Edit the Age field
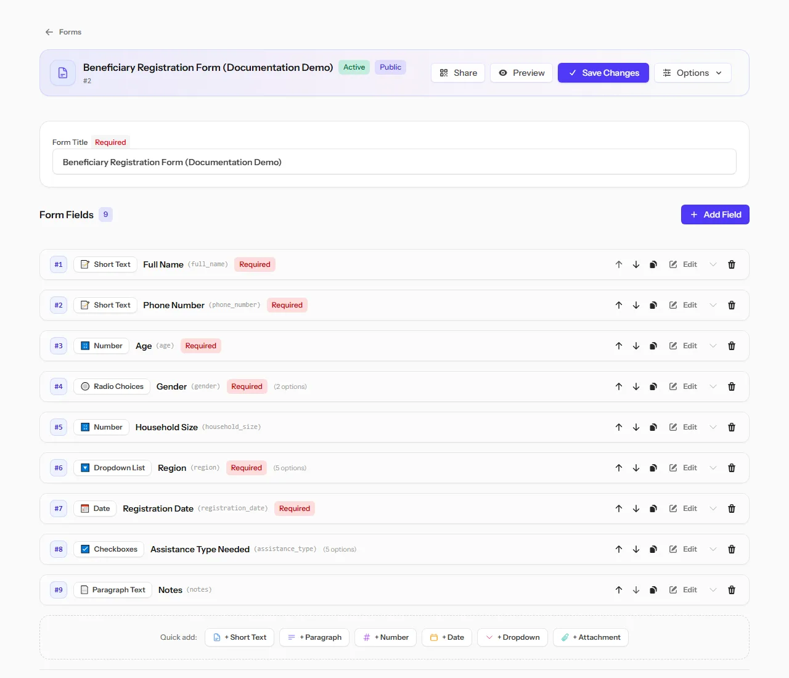This screenshot has height=678, width=789. coord(683,346)
